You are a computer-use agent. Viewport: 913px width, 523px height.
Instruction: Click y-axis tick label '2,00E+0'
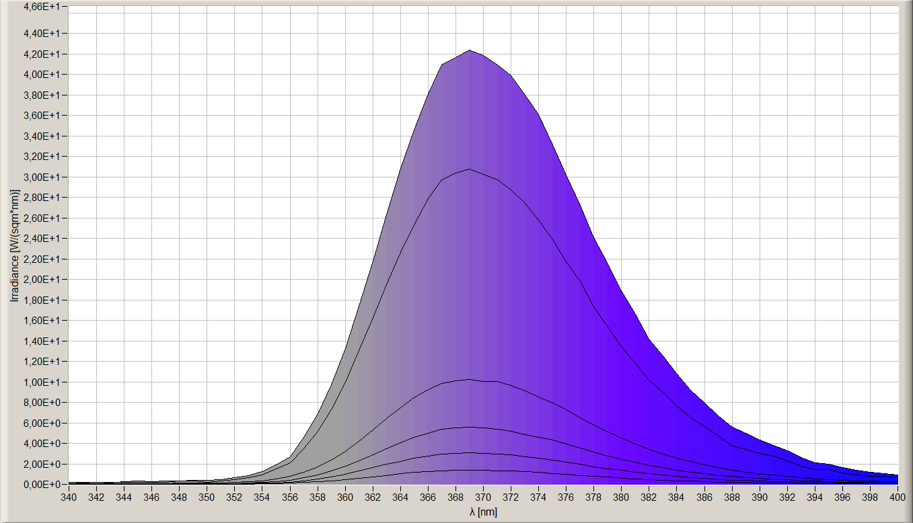[x=42, y=464]
